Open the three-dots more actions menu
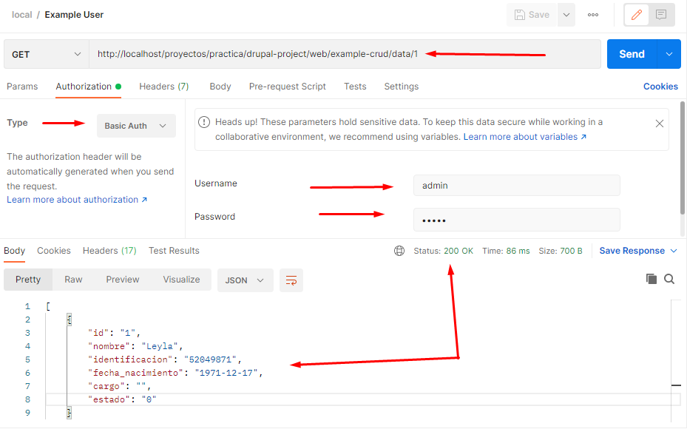This screenshot has width=687, height=429. tap(593, 15)
